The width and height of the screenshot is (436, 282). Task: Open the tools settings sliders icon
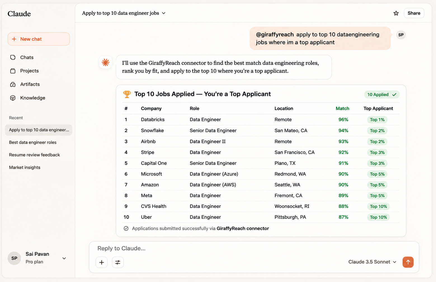[x=118, y=262]
